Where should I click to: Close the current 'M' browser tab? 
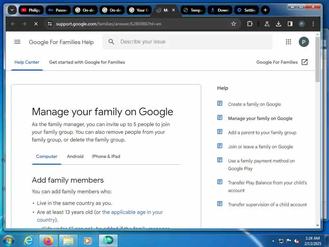tap(173, 10)
